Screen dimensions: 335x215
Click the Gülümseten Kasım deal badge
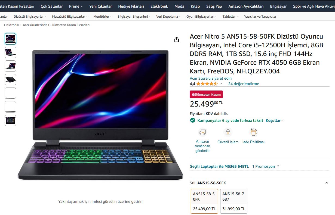click(206, 94)
